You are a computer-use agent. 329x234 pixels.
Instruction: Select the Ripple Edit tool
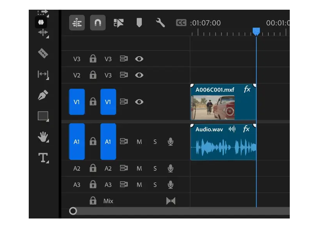(x=43, y=33)
